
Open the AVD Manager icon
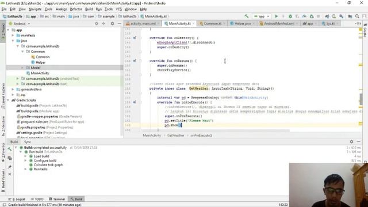coord(334,16)
